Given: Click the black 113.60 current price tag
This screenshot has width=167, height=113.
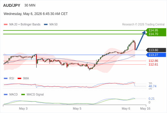Looking at the screenshot, I should point(156,50).
